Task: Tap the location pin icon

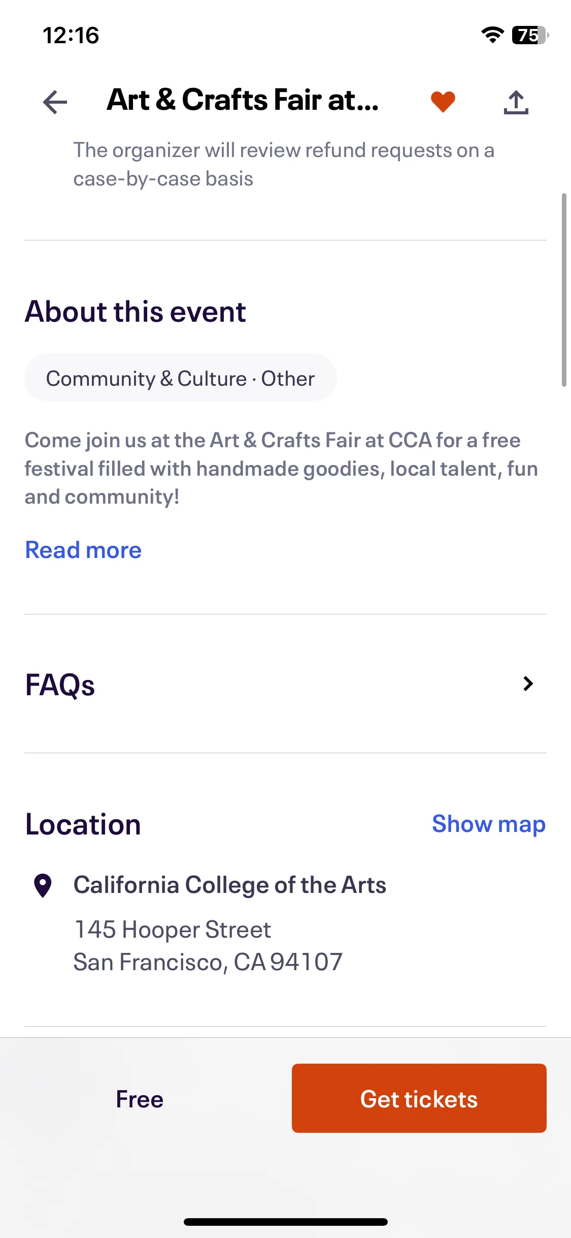Action: pyautogui.click(x=43, y=886)
